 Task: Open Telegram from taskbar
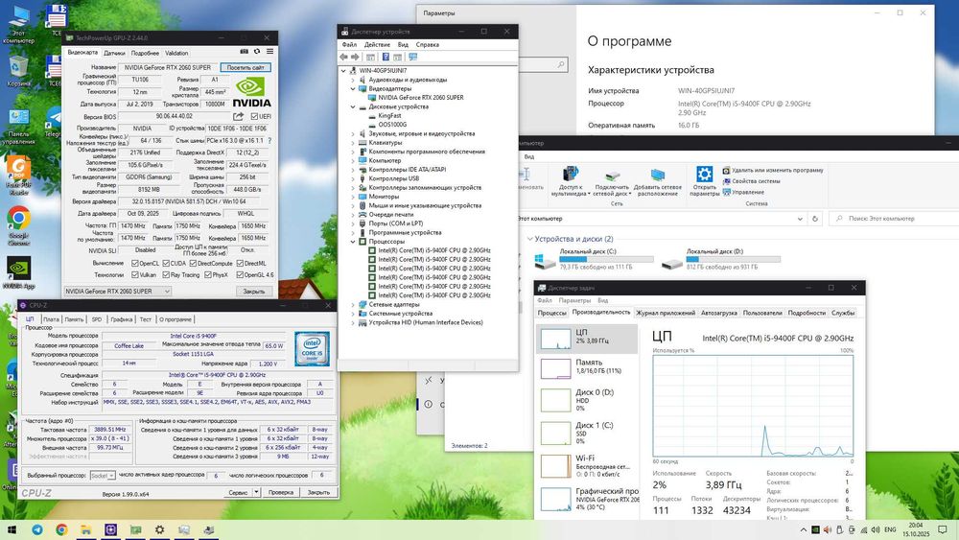pyautogui.click(x=37, y=529)
